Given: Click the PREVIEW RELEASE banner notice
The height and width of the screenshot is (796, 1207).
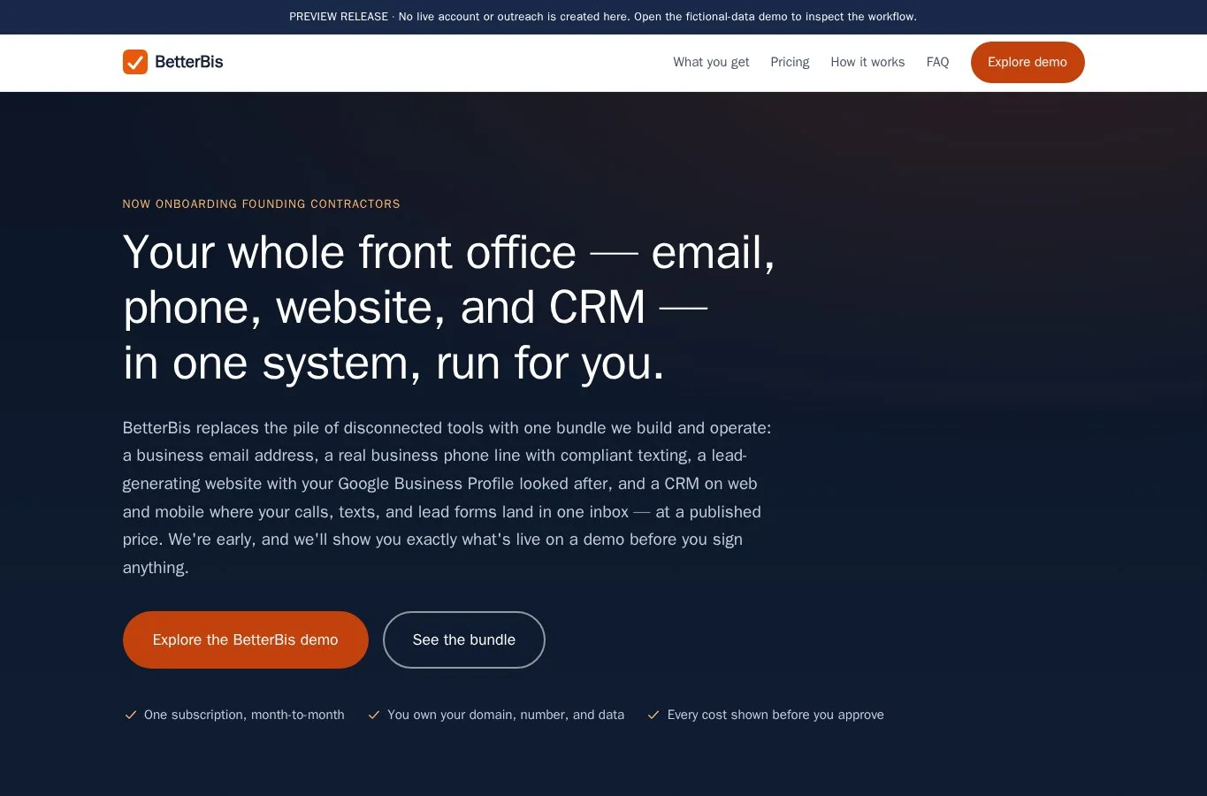Looking at the screenshot, I should [x=603, y=17].
